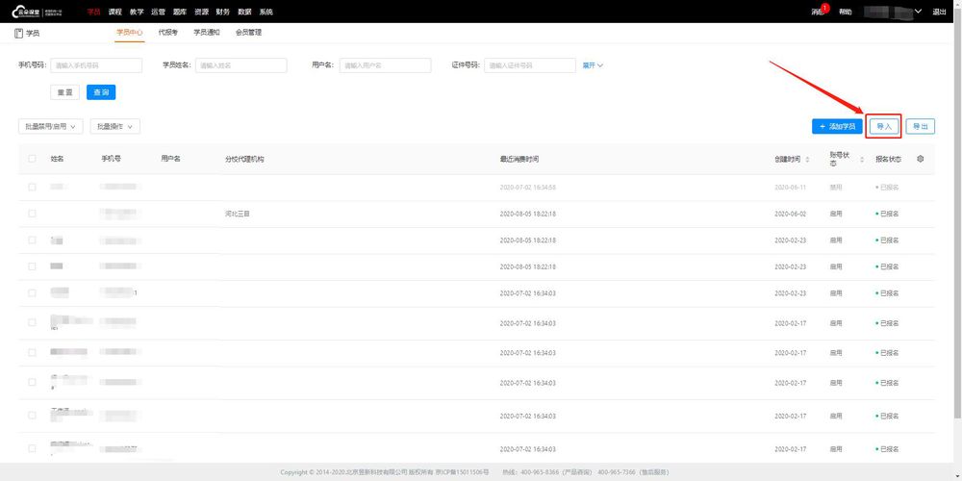
Task: Click the 导出 export button
Action: [921, 126]
